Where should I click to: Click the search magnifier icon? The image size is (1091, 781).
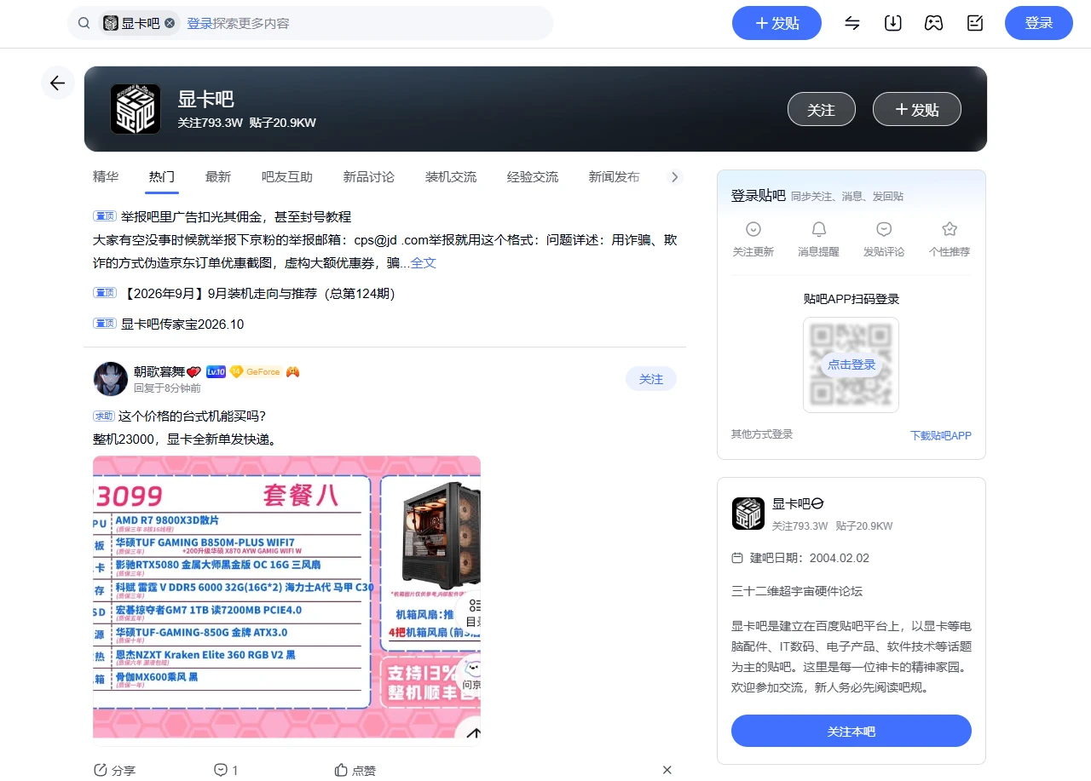click(84, 23)
